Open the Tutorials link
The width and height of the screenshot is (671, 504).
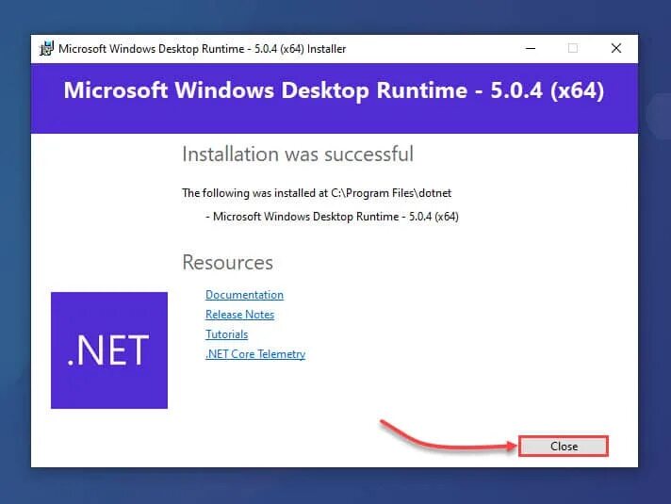(226, 334)
